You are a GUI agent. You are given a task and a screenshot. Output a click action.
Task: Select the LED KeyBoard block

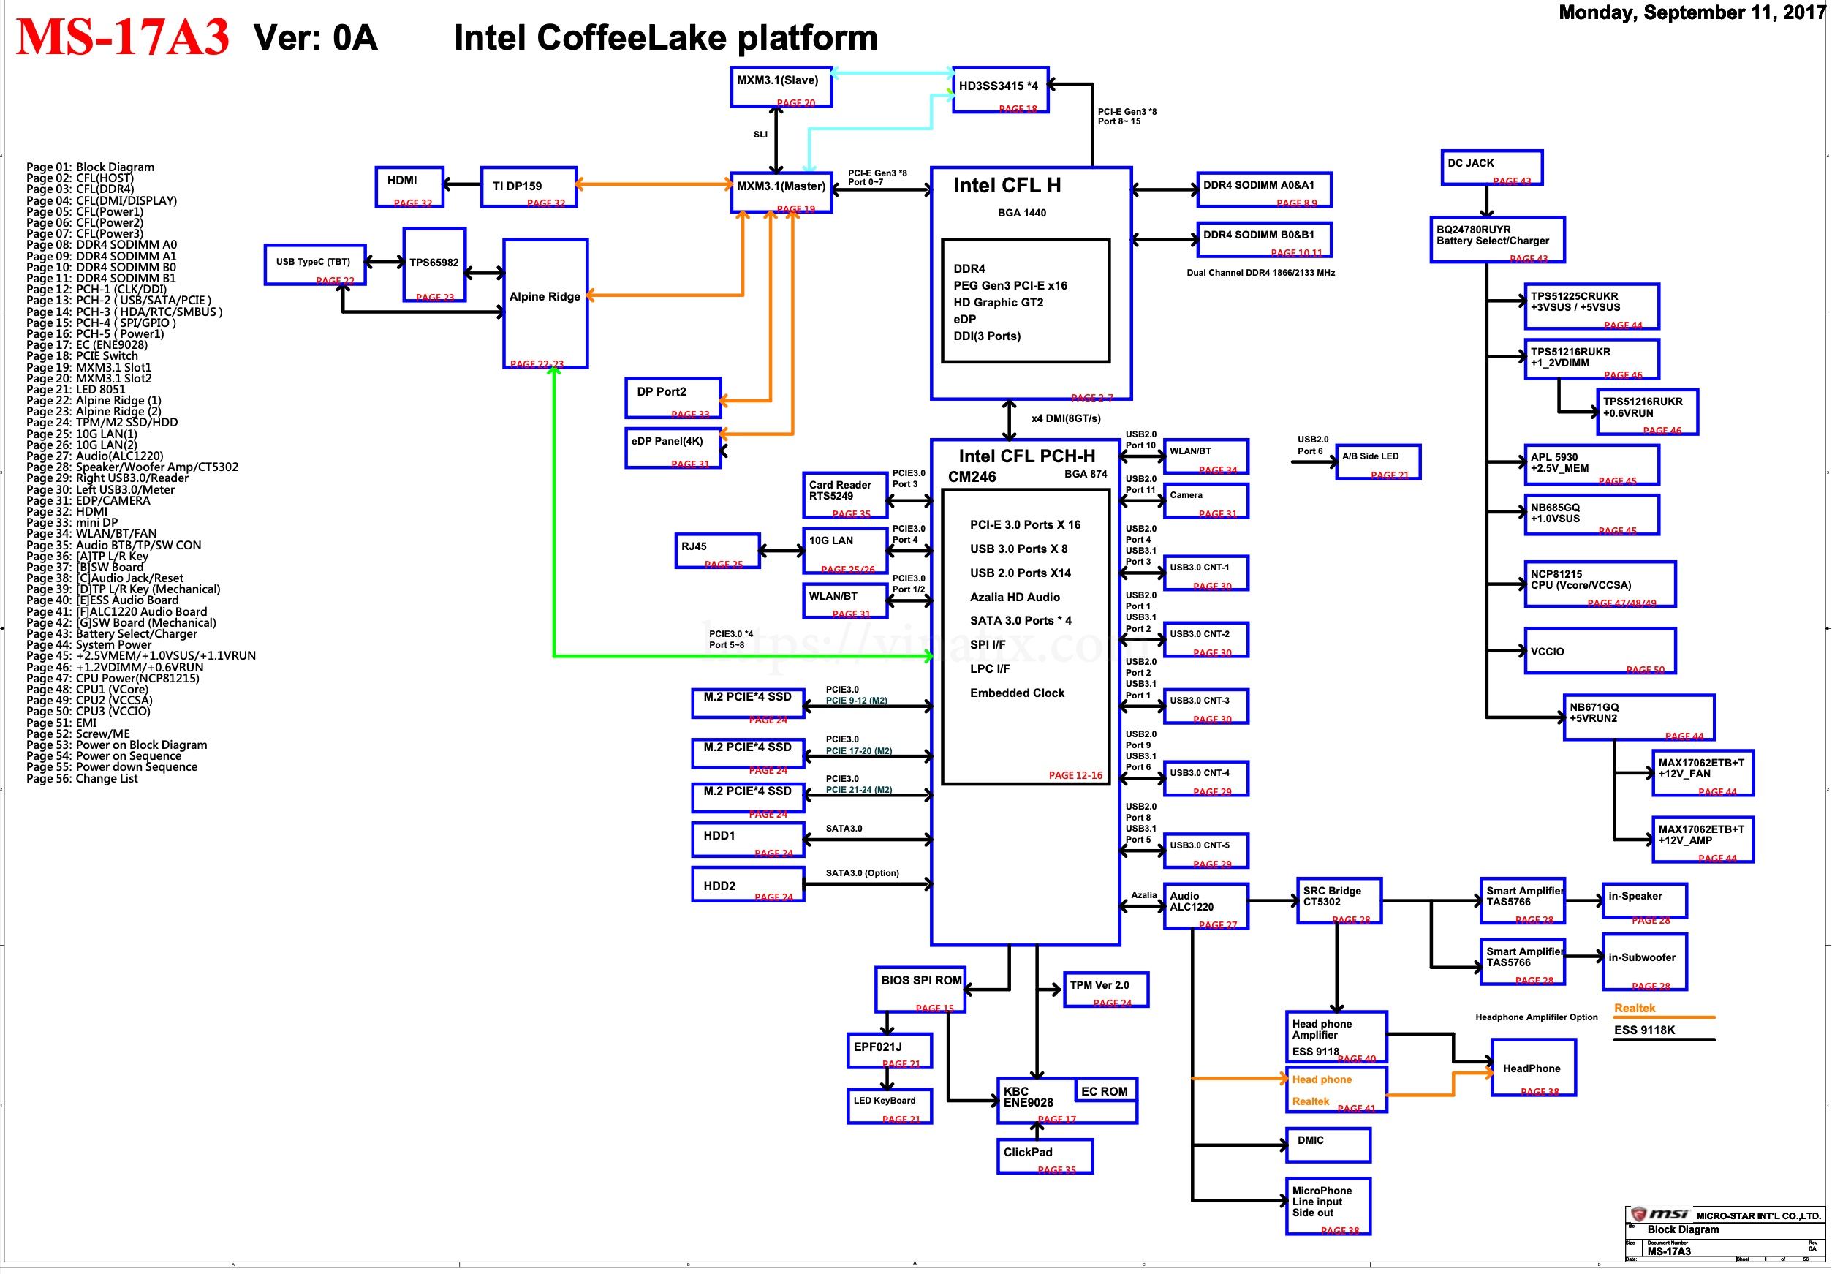click(x=889, y=1106)
